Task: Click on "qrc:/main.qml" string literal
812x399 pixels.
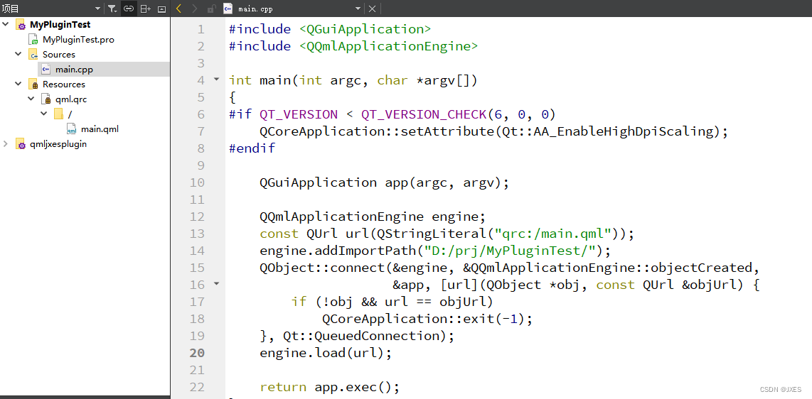Action: click(x=553, y=234)
